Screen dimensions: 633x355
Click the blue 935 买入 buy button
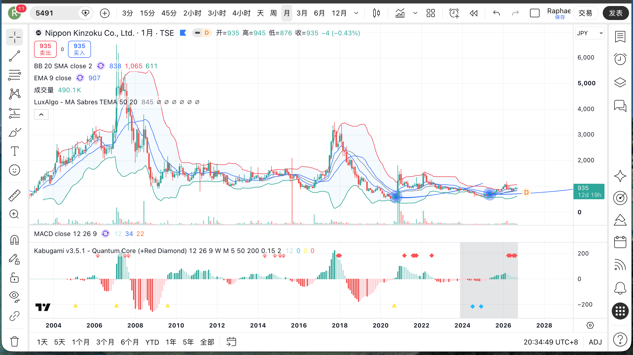pos(79,49)
